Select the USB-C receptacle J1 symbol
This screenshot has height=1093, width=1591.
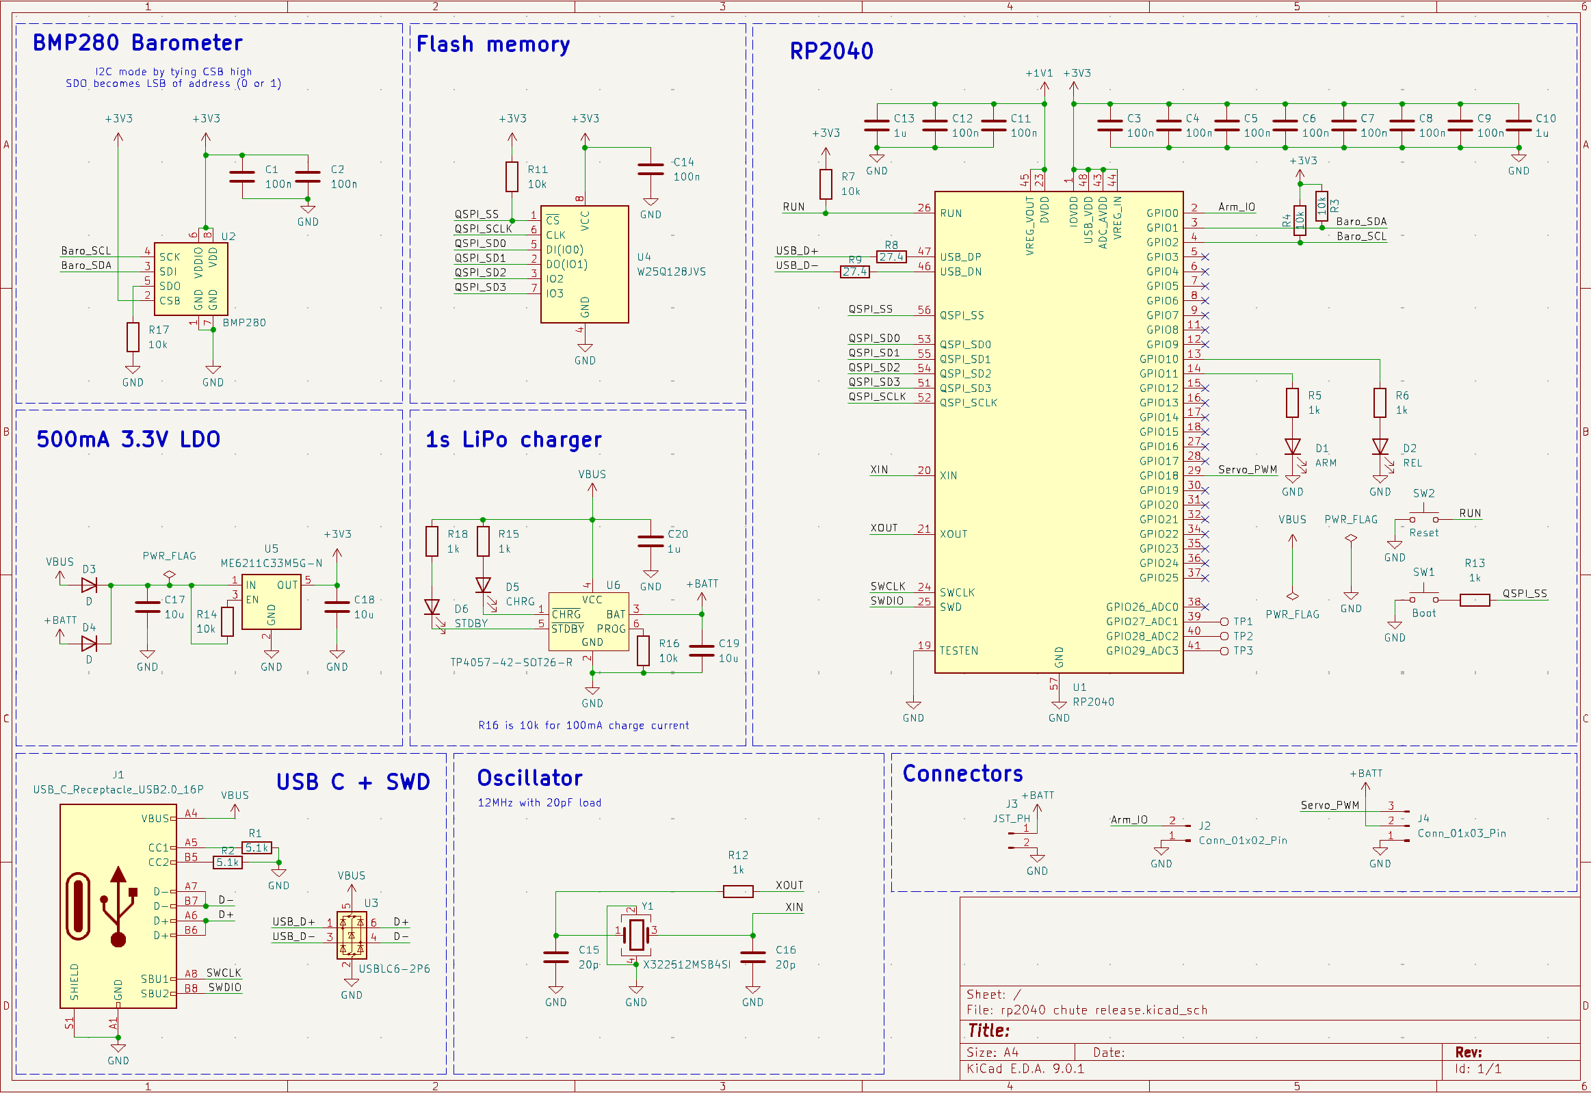click(118, 906)
